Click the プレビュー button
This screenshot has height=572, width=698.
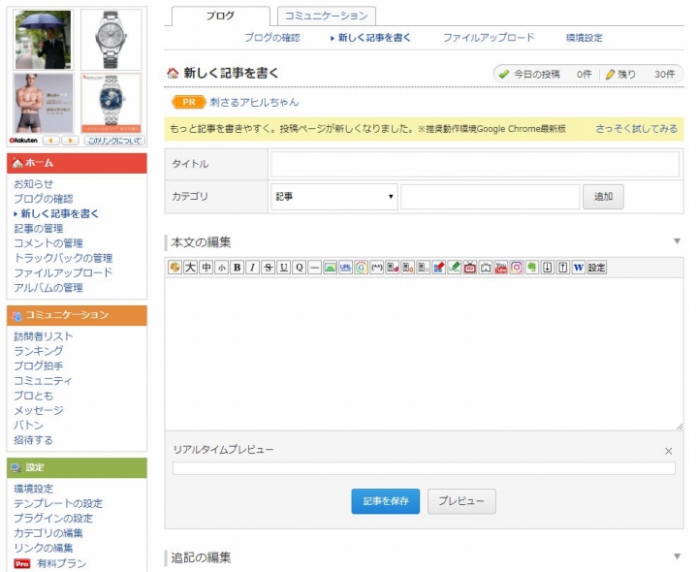point(461,501)
